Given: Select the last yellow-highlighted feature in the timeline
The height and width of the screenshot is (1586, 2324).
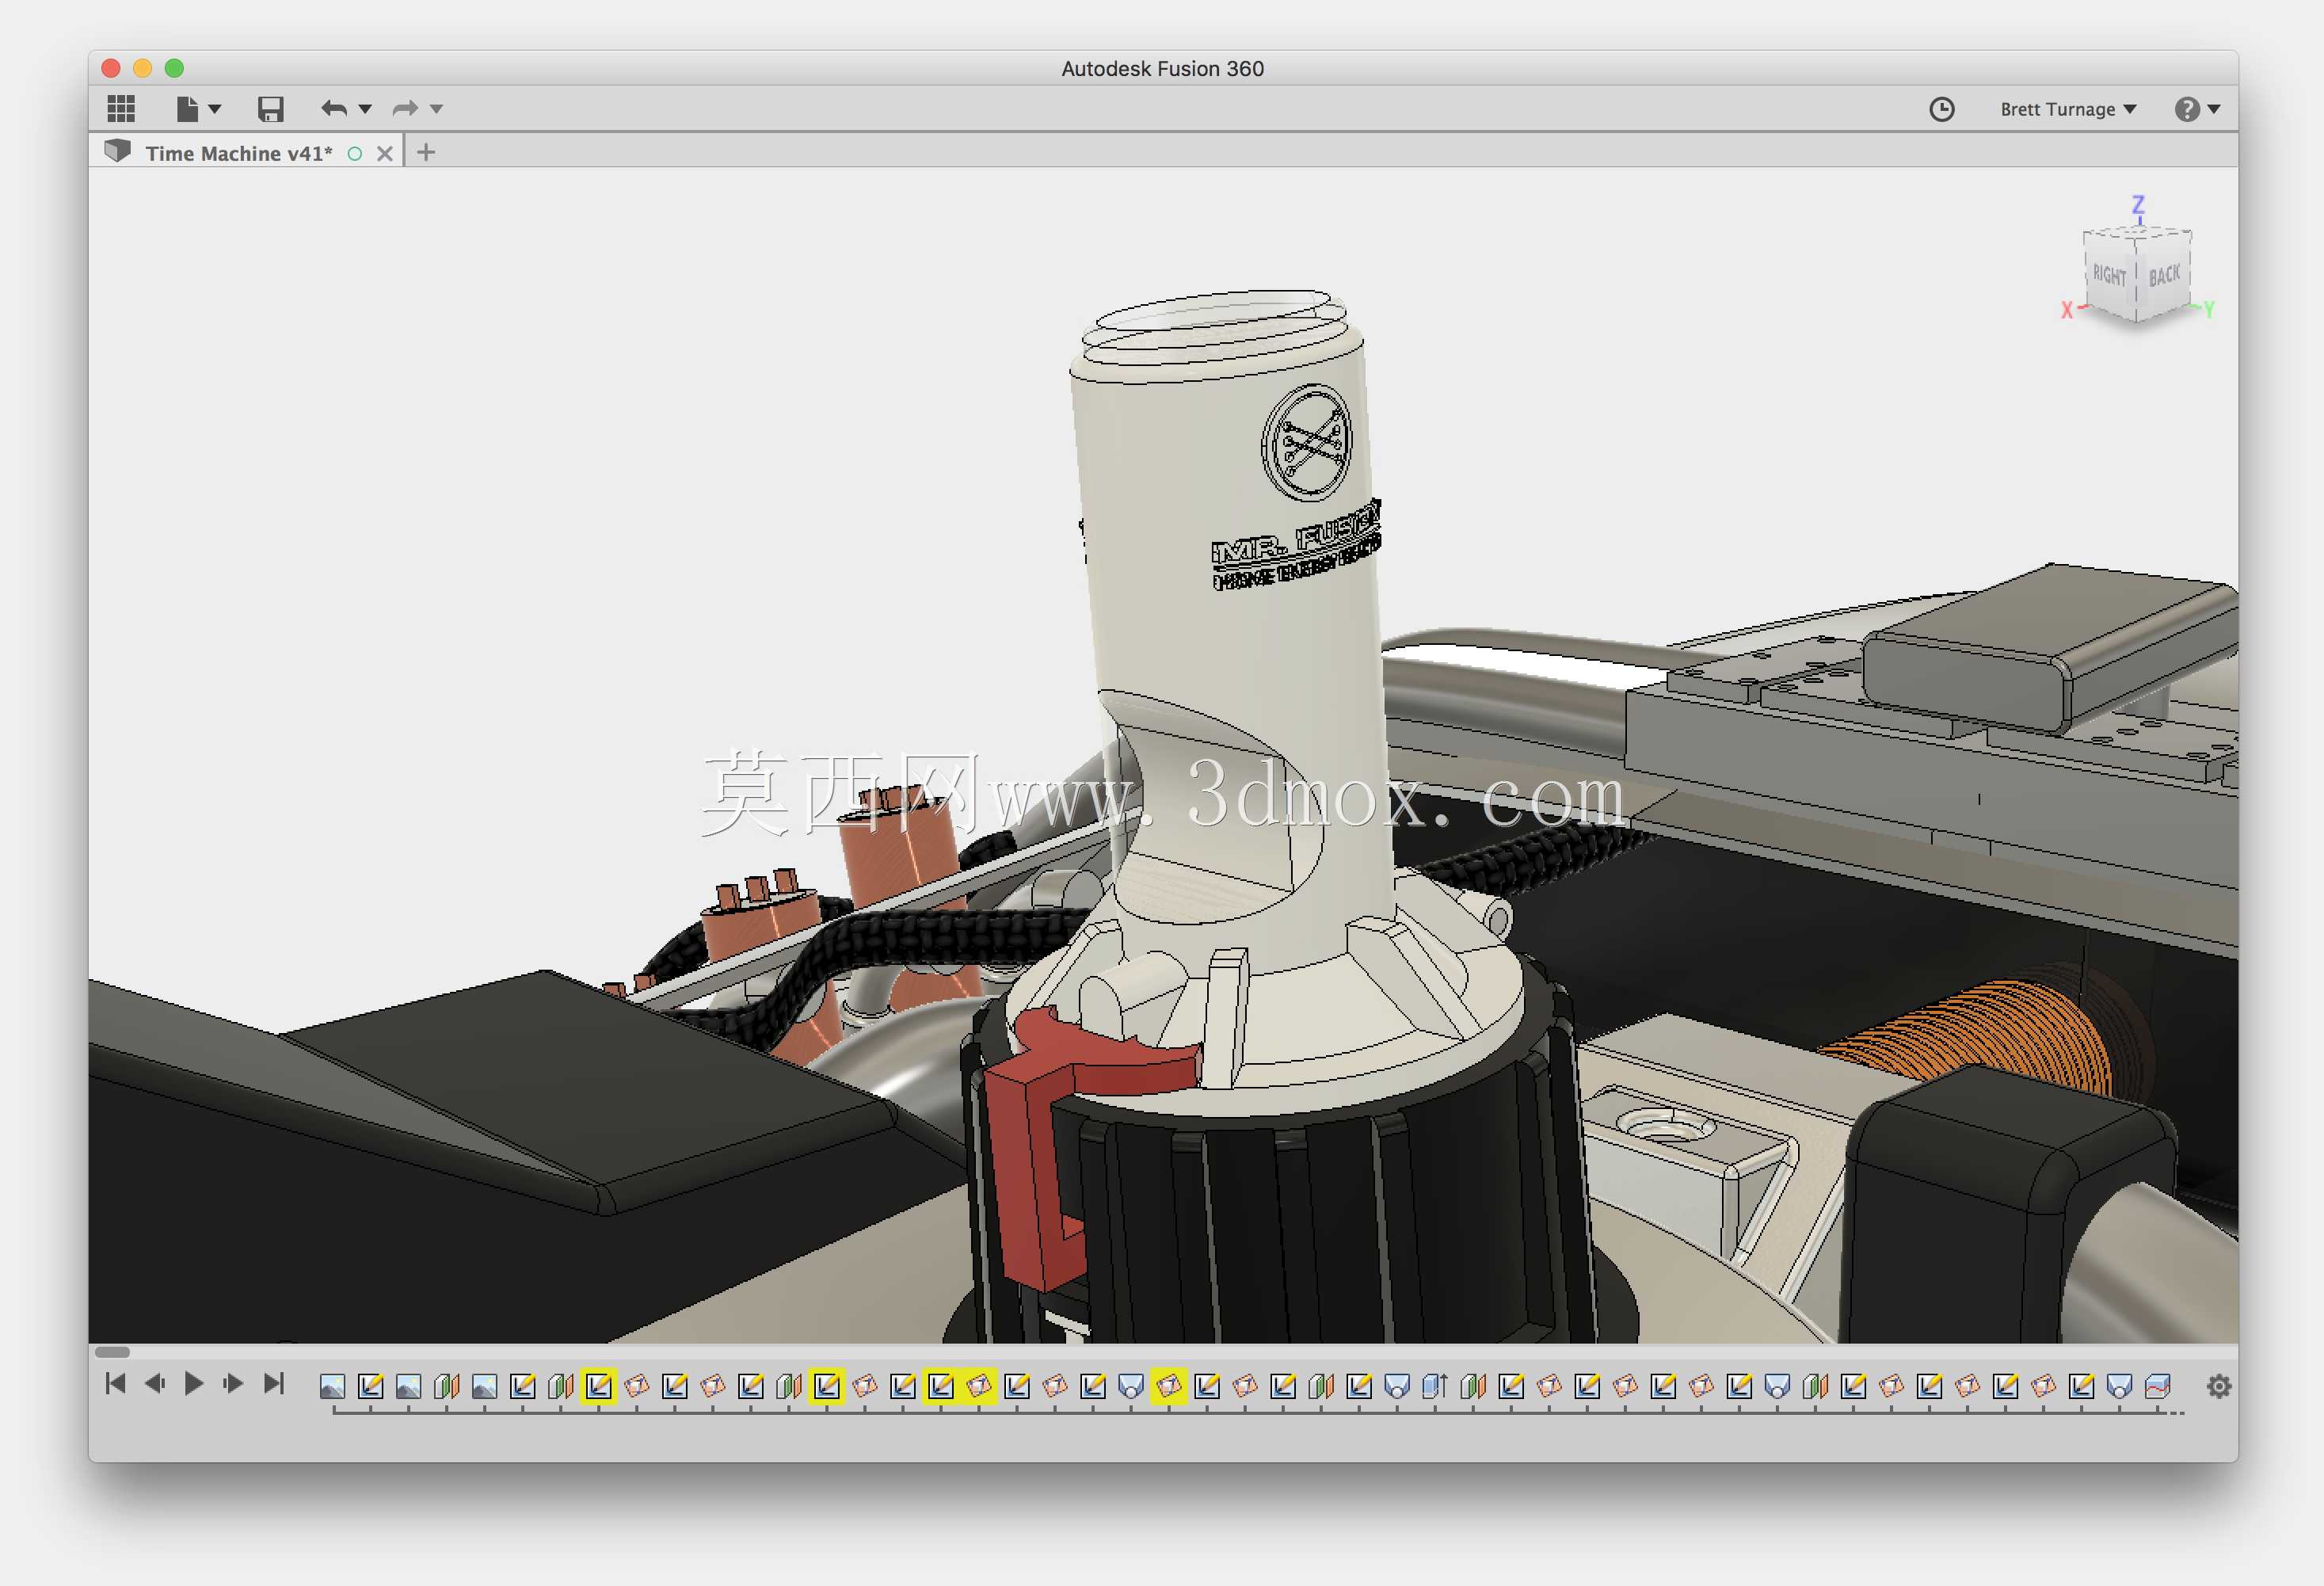Looking at the screenshot, I should (1168, 1386).
